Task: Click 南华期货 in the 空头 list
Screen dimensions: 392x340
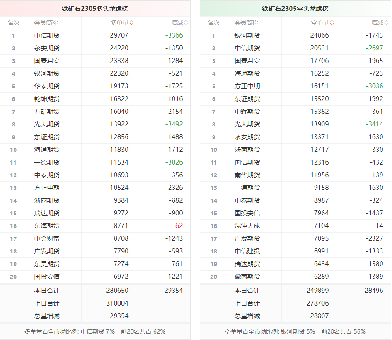Action: pos(247,175)
